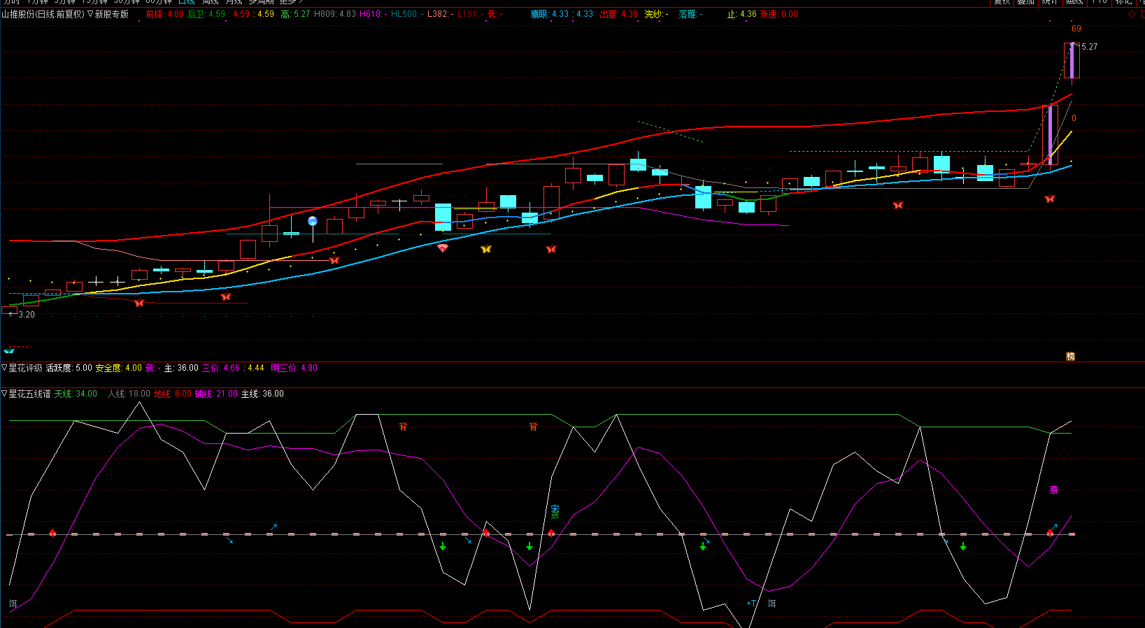
Task: Click the red 69 label above the last candle
Action: (1076, 29)
